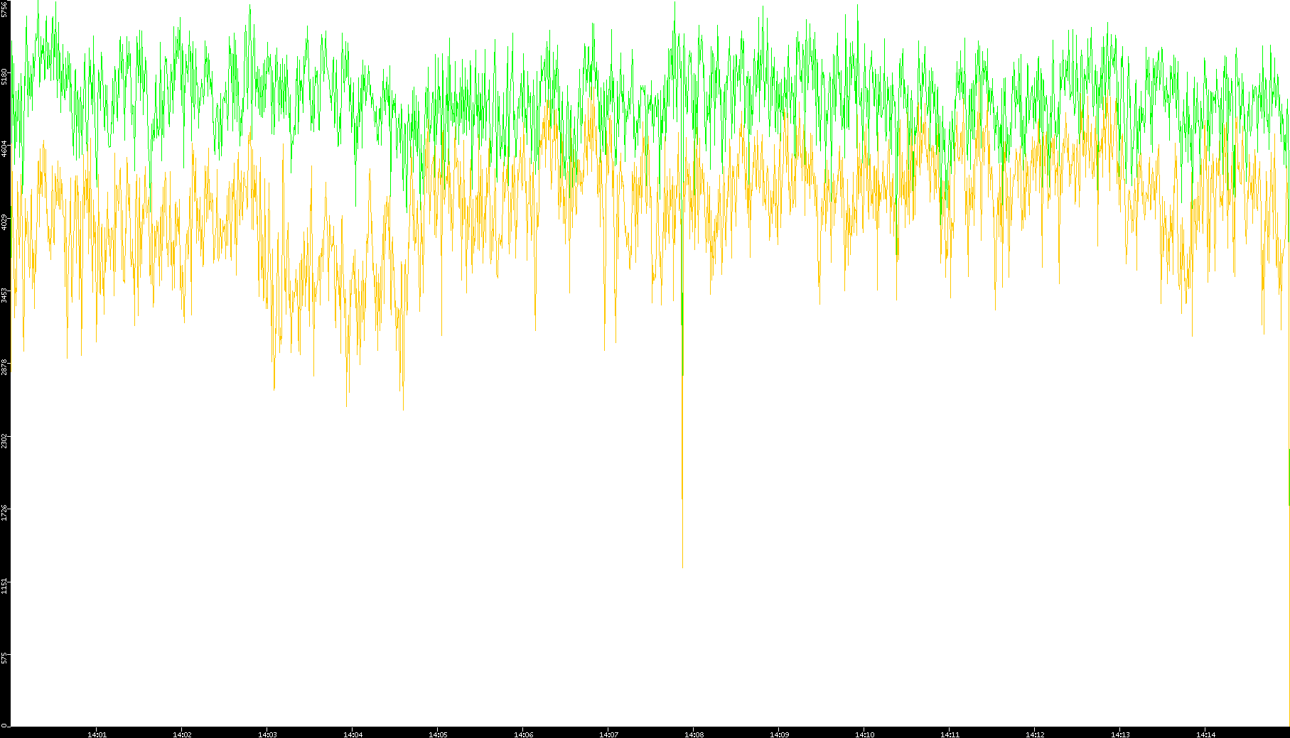
Task: Select the 1151 vertical axis label
Action: pyautogui.click(x=5, y=586)
